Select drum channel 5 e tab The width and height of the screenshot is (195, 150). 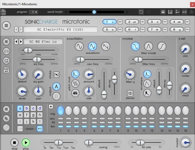(x=109, y=30)
